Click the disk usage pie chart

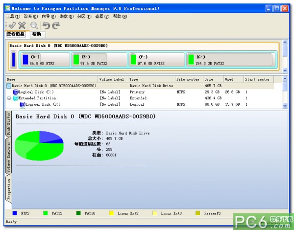click(x=39, y=146)
